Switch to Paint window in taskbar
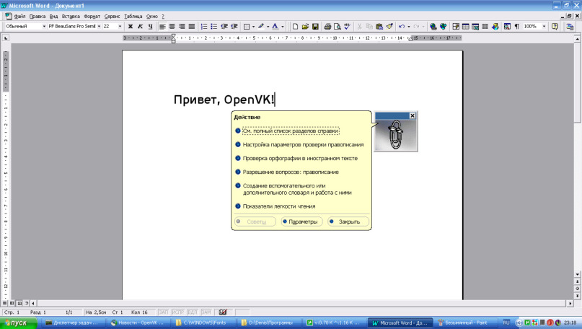 465,323
